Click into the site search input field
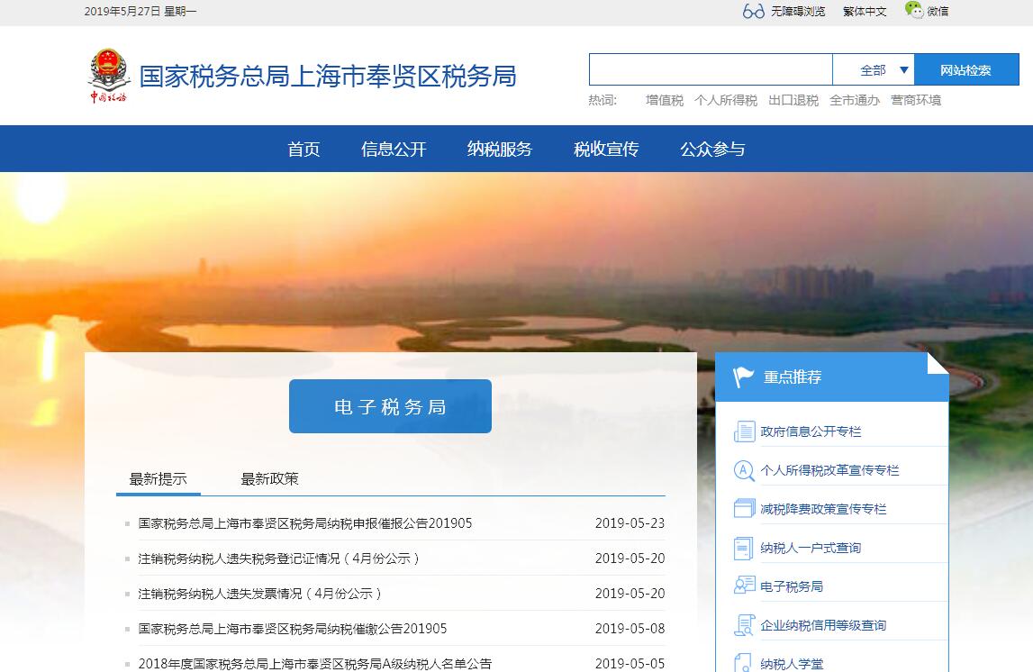 [710, 70]
